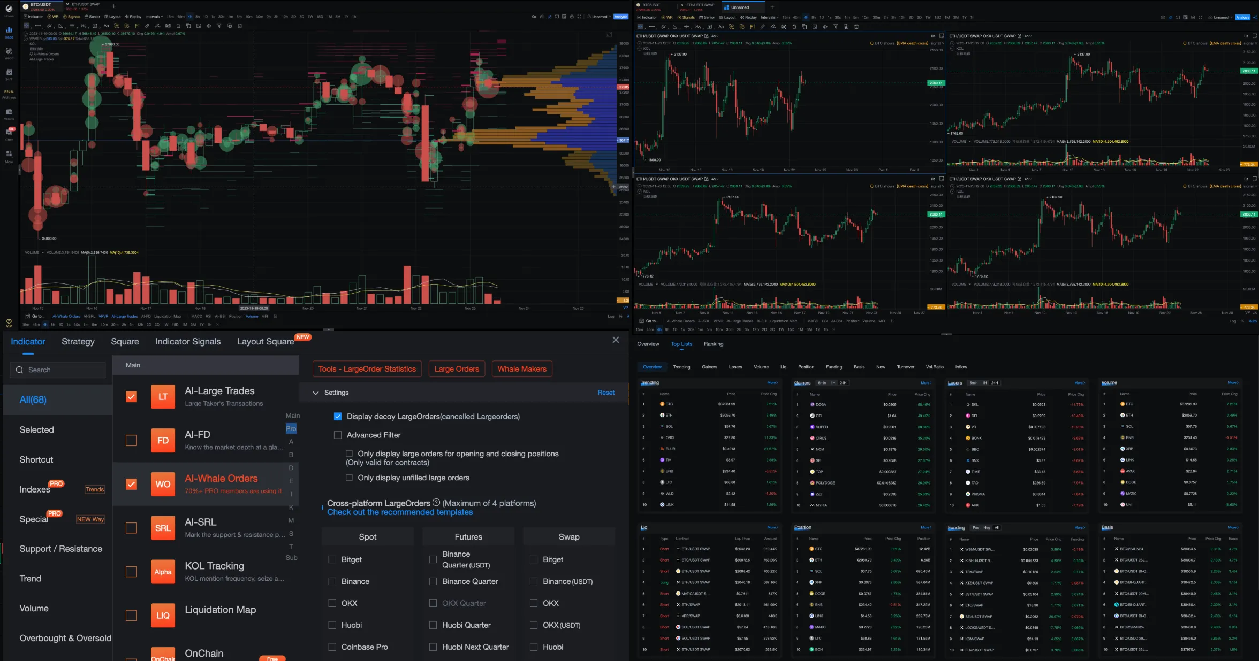Collapse the Settings section
This screenshot has width=1259, height=661.
316,393
